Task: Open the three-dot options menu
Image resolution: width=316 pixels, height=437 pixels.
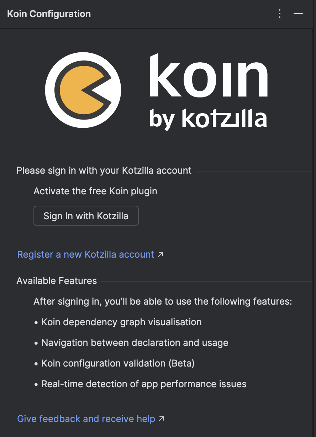Action: click(x=280, y=14)
